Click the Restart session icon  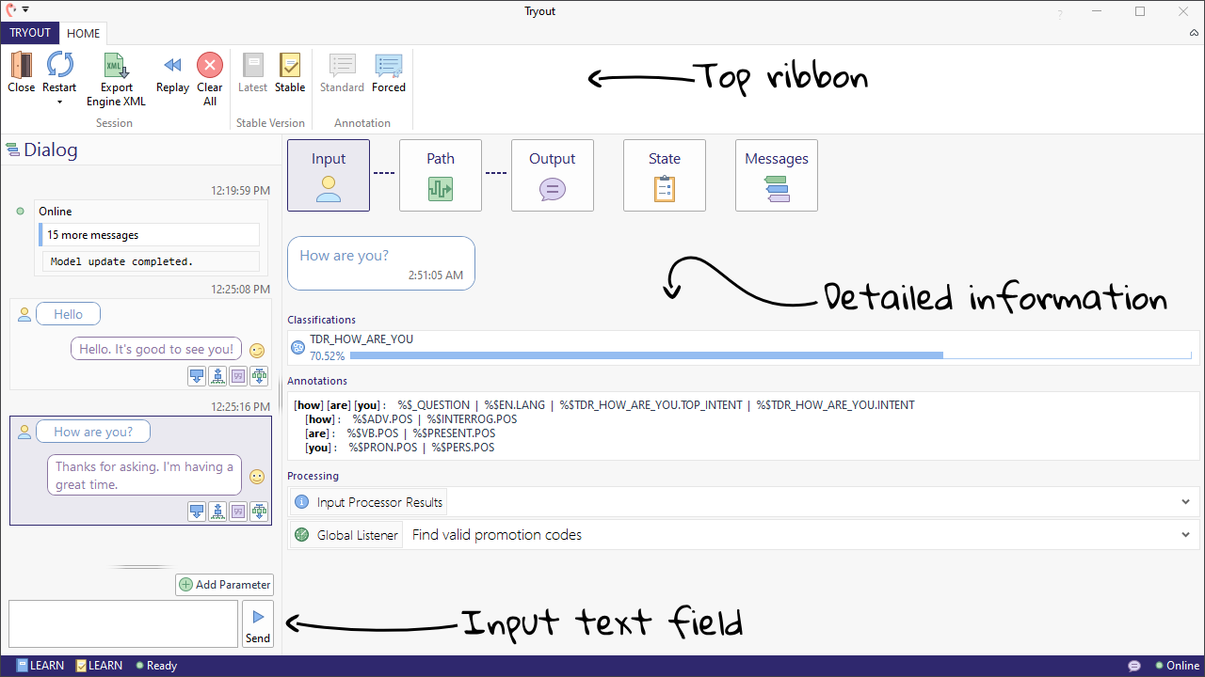pyautogui.click(x=59, y=66)
